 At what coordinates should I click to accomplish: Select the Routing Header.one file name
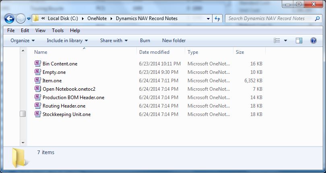pos(64,106)
